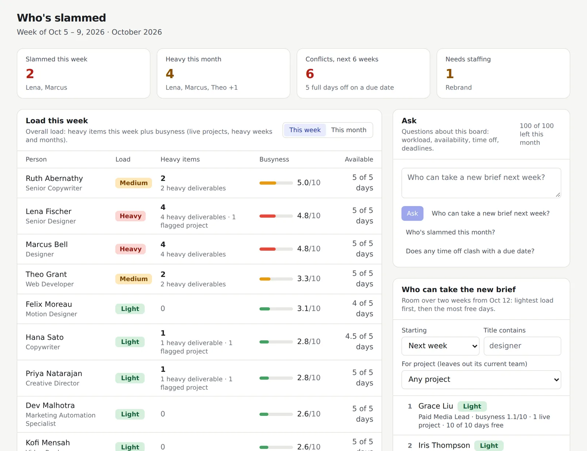Click the Heavy this month summary card
The image size is (587, 451).
click(223, 73)
